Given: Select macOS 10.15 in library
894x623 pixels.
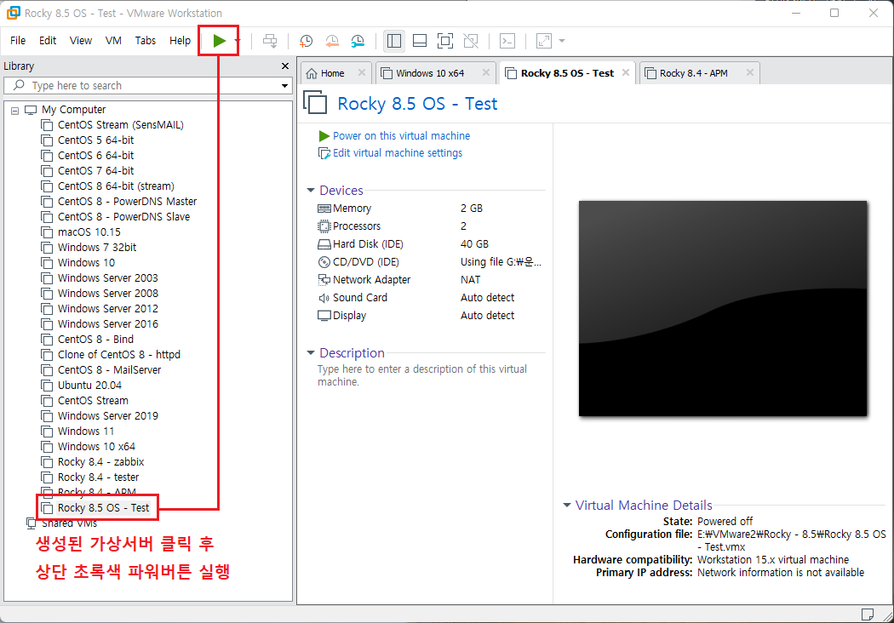Looking at the screenshot, I should pos(89,232).
